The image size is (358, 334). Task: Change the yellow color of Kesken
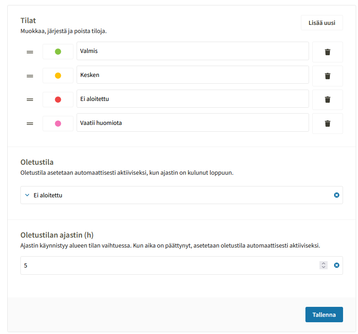pyautogui.click(x=58, y=76)
